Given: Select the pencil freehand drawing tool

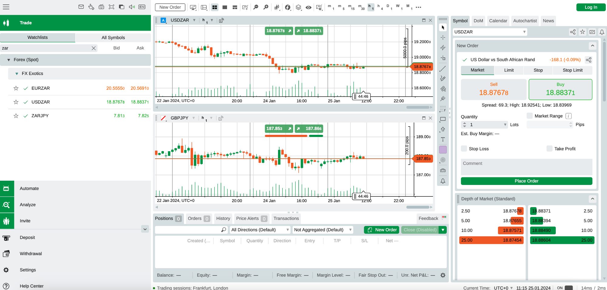Looking at the screenshot, I should point(443,79).
